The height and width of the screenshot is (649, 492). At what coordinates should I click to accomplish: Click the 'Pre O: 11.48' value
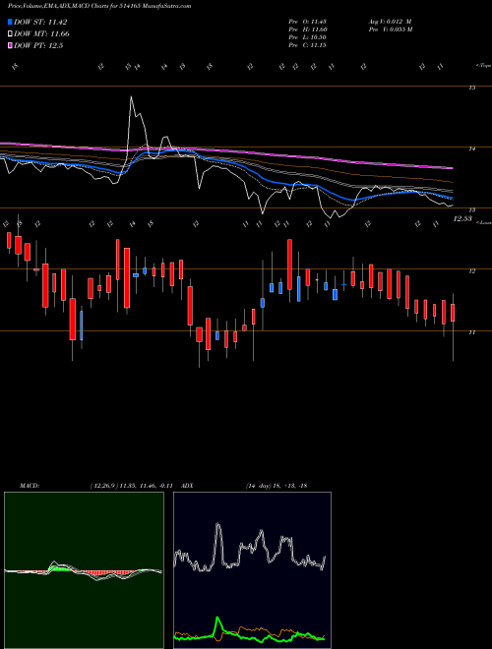click(x=307, y=21)
